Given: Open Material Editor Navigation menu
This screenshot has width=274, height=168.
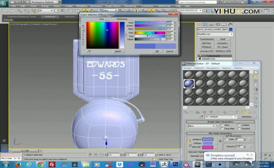Looking at the screenshot, I should point(213,68).
